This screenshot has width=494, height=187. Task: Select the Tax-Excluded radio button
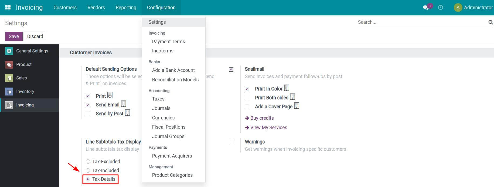tap(88, 161)
